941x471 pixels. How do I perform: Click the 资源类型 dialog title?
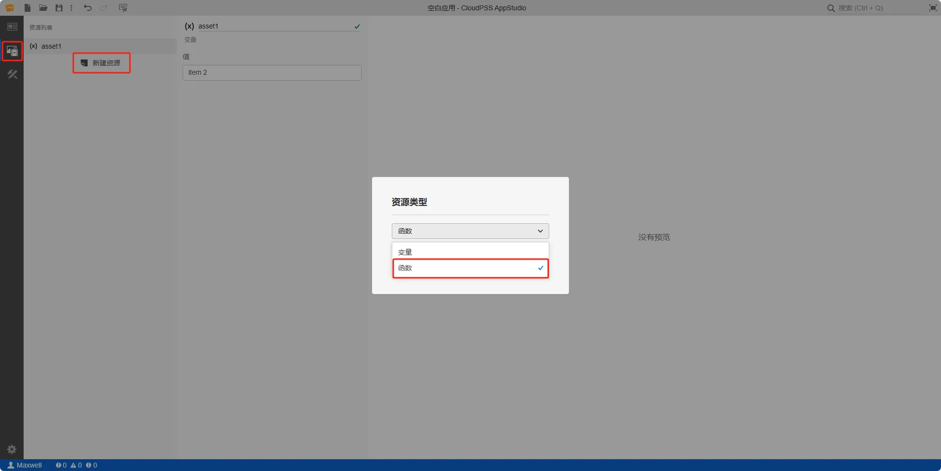tap(409, 202)
